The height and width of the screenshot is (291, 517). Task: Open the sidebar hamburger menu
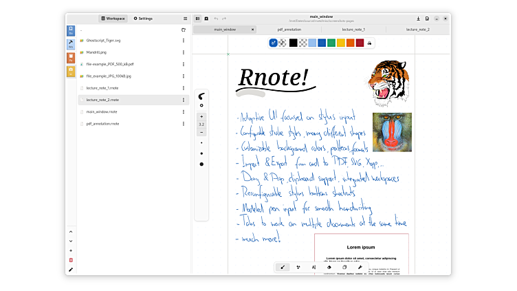[x=186, y=19]
